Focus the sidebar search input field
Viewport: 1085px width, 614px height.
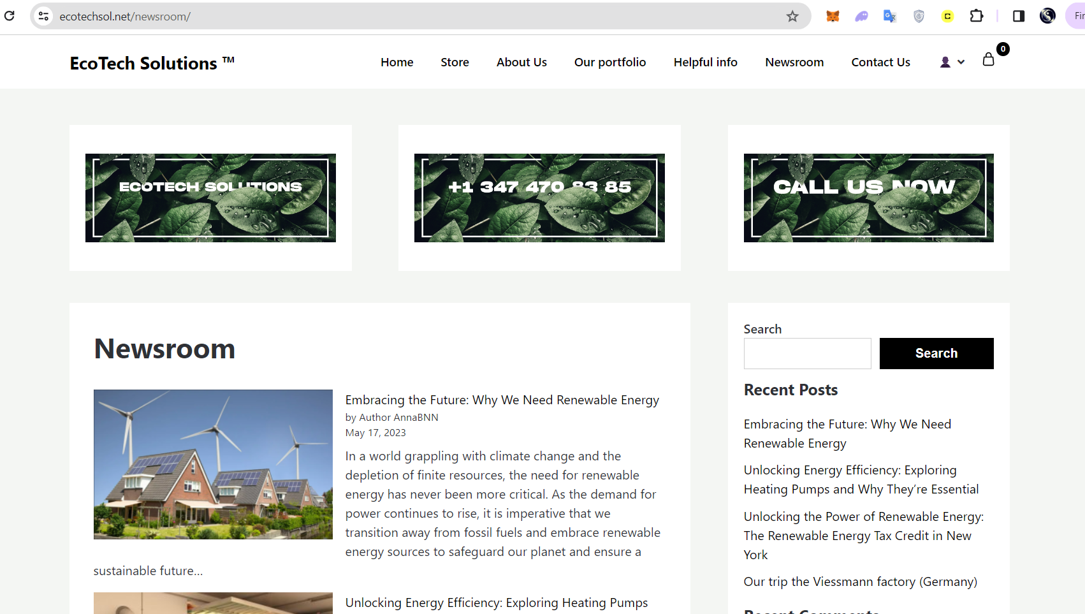(807, 353)
